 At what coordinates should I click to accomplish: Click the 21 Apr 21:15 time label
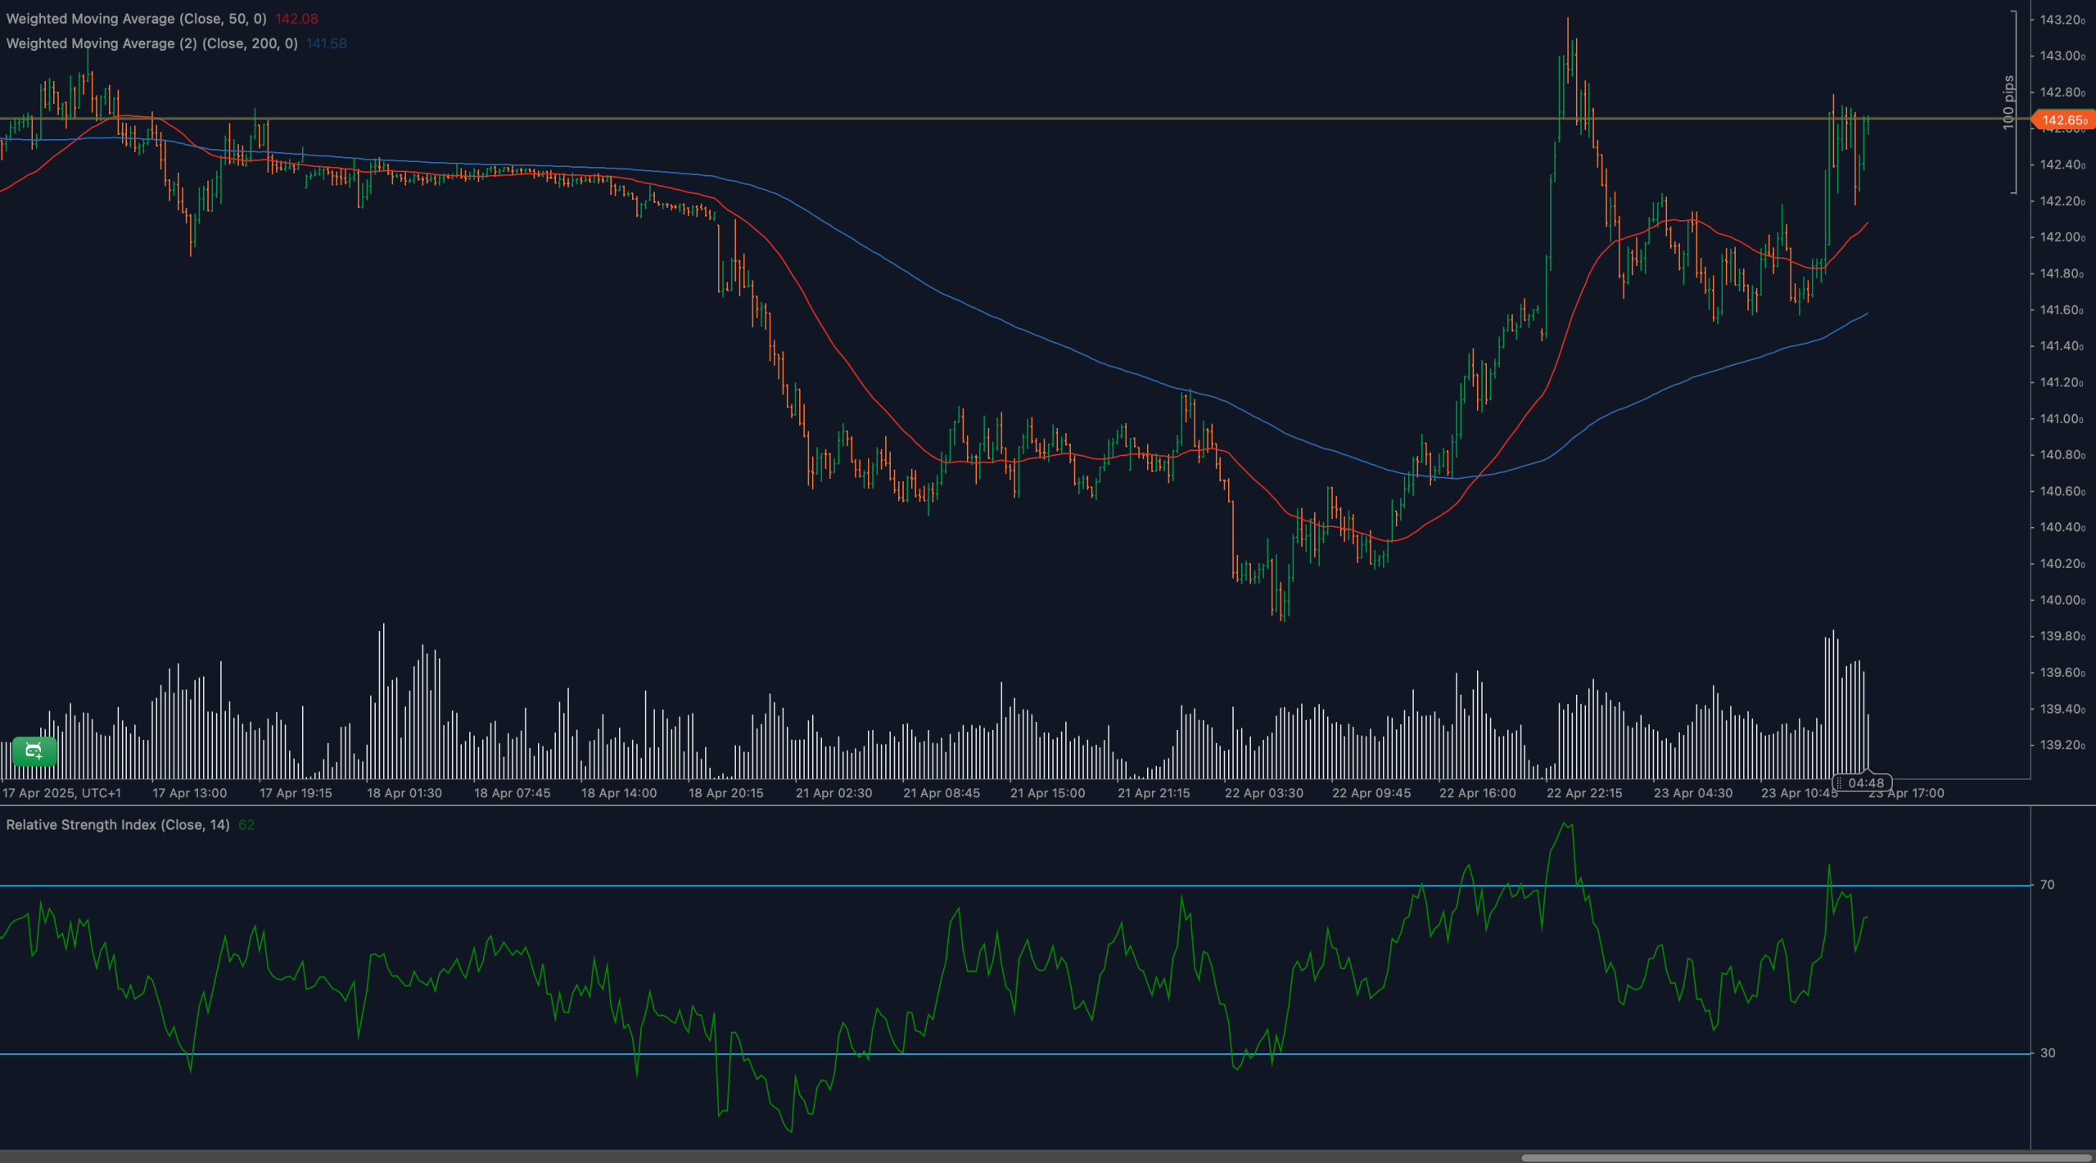pyautogui.click(x=1154, y=793)
